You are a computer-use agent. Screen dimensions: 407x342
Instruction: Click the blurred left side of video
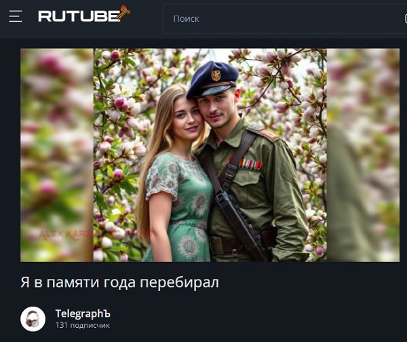click(x=56, y=155)
